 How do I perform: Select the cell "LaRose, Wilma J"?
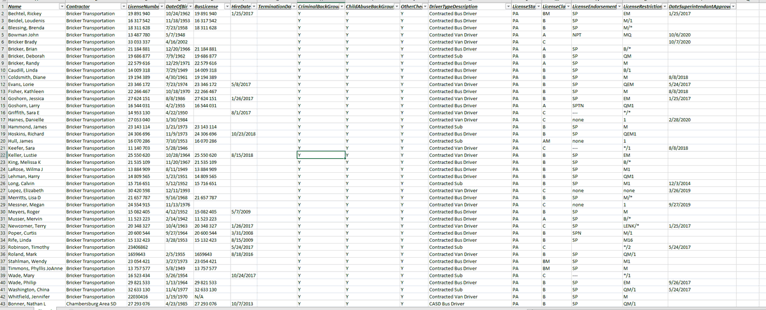point(36,169)
